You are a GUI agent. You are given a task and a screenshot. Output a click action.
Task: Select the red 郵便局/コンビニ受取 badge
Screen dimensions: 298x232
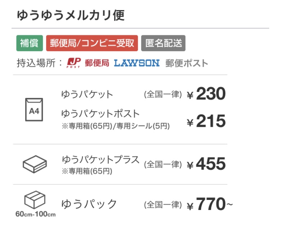point(92,43)
